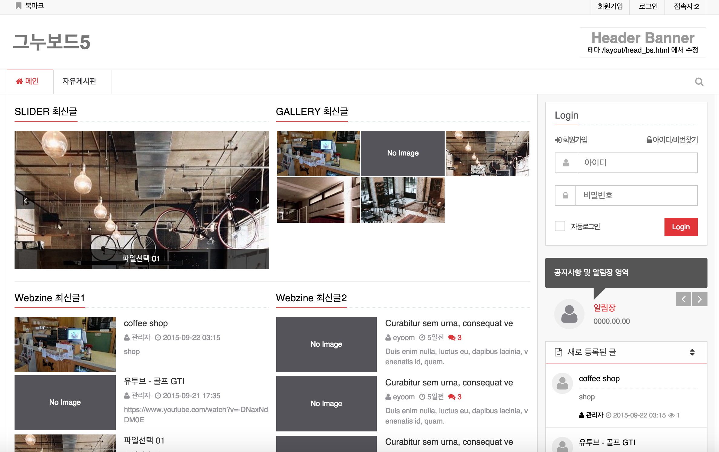Go to previous slide in slider
Screen dimensions: 719x452
tap(25, 201)
